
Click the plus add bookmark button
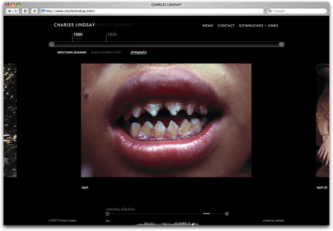pos(35,11)
